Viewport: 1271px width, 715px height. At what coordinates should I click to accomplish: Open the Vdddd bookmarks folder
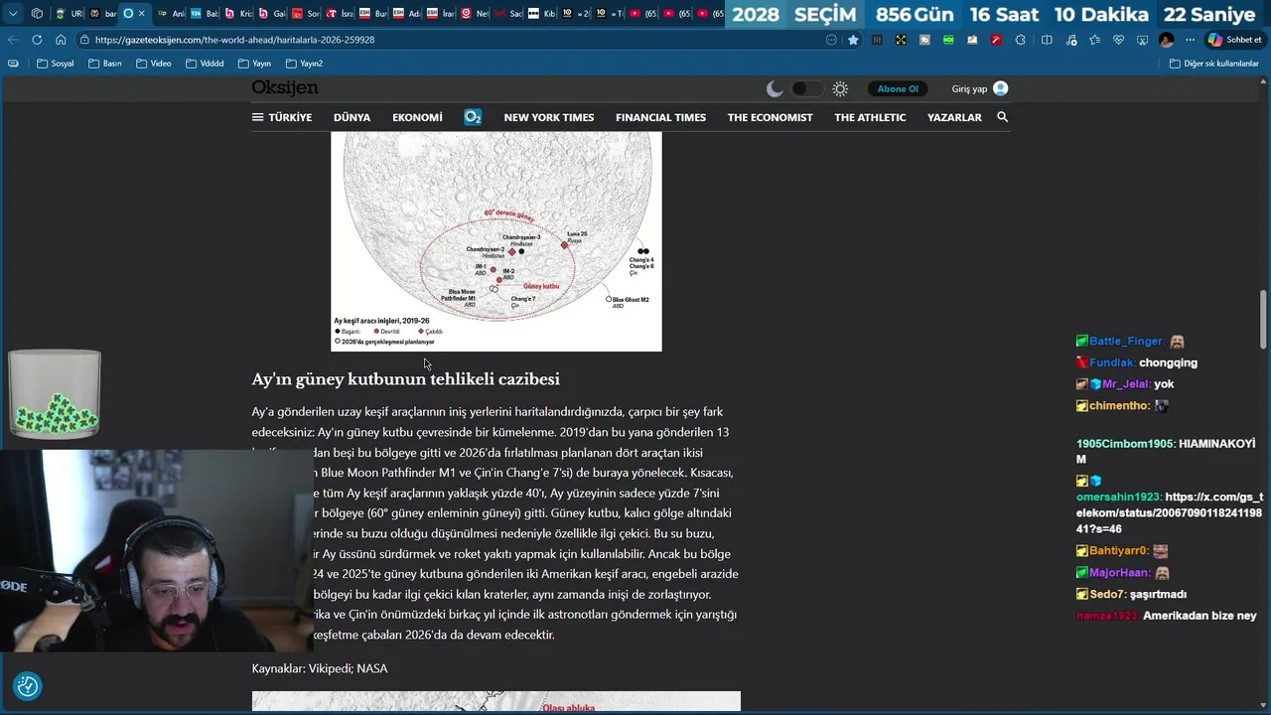[x=205, y=64]
